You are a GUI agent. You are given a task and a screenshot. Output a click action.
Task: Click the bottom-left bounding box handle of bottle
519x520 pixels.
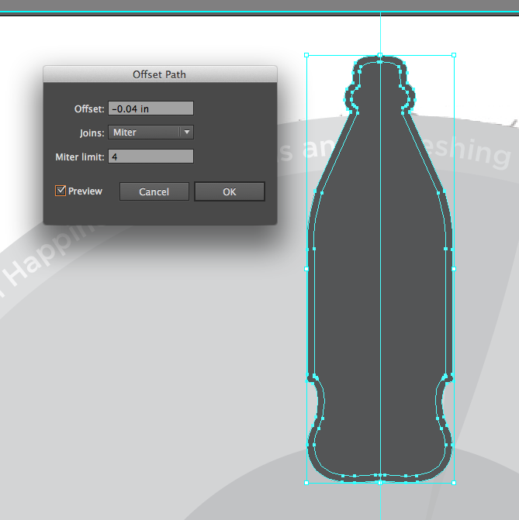[306, 483]
